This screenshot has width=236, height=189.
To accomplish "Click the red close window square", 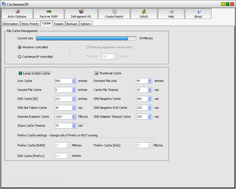I will [232, 4].
